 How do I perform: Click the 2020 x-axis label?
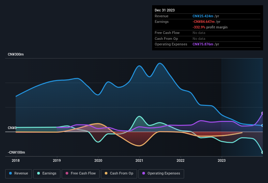tap(98, 160)
